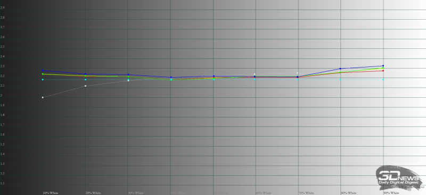Click the 1.2 gamma axis value
This screenshot has height=195, width=426.
pyautogui.click(x=2, y=174)
